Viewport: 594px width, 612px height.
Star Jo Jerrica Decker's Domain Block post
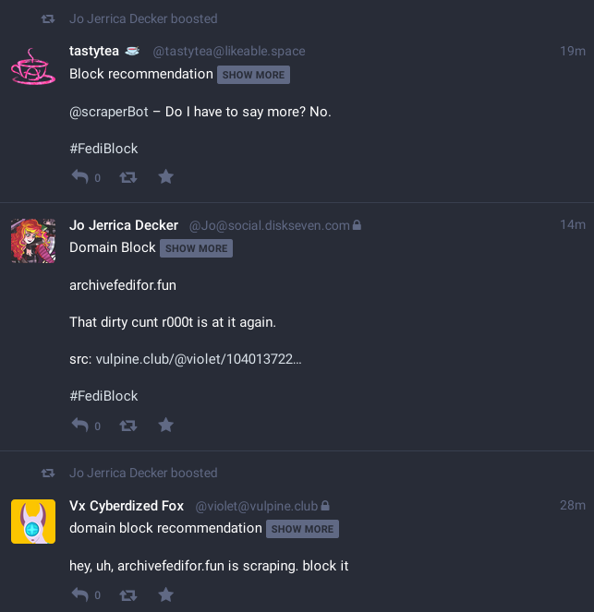point(166,425)
